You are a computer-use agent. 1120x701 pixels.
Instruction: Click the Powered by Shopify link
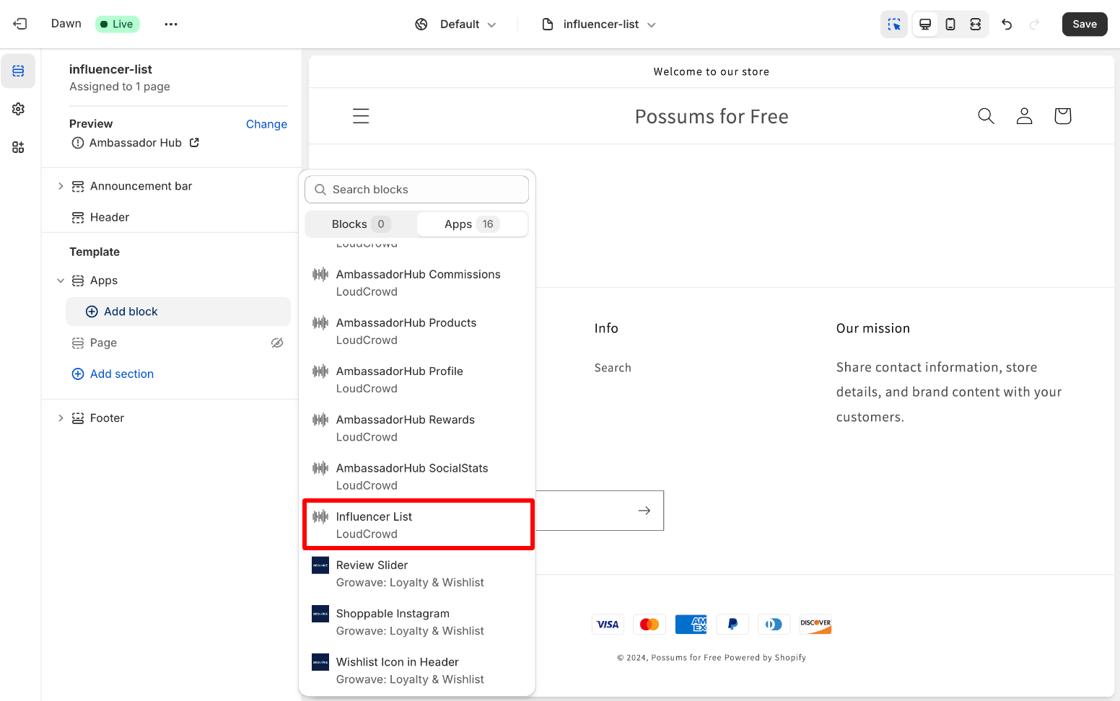point(765,658)
